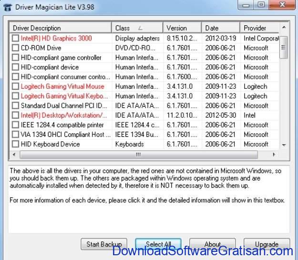Click 'Intel Corporat' provider cell
This screenshot has width=298, height=260.
tap(261, 38)
